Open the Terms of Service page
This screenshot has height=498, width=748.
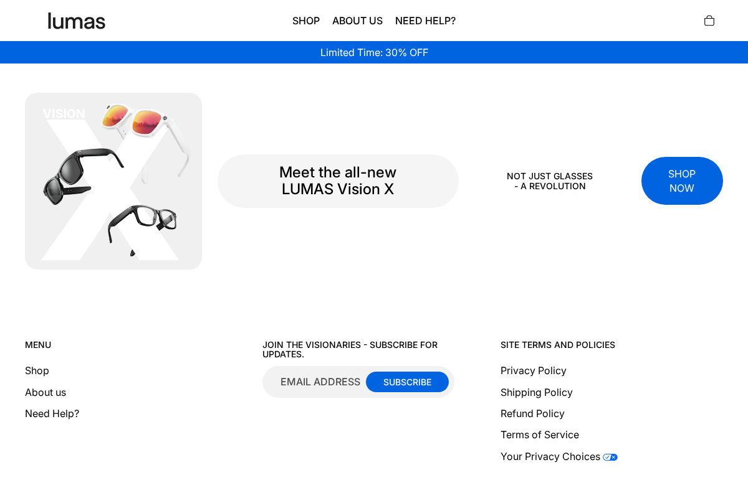[x=540, y=435]
